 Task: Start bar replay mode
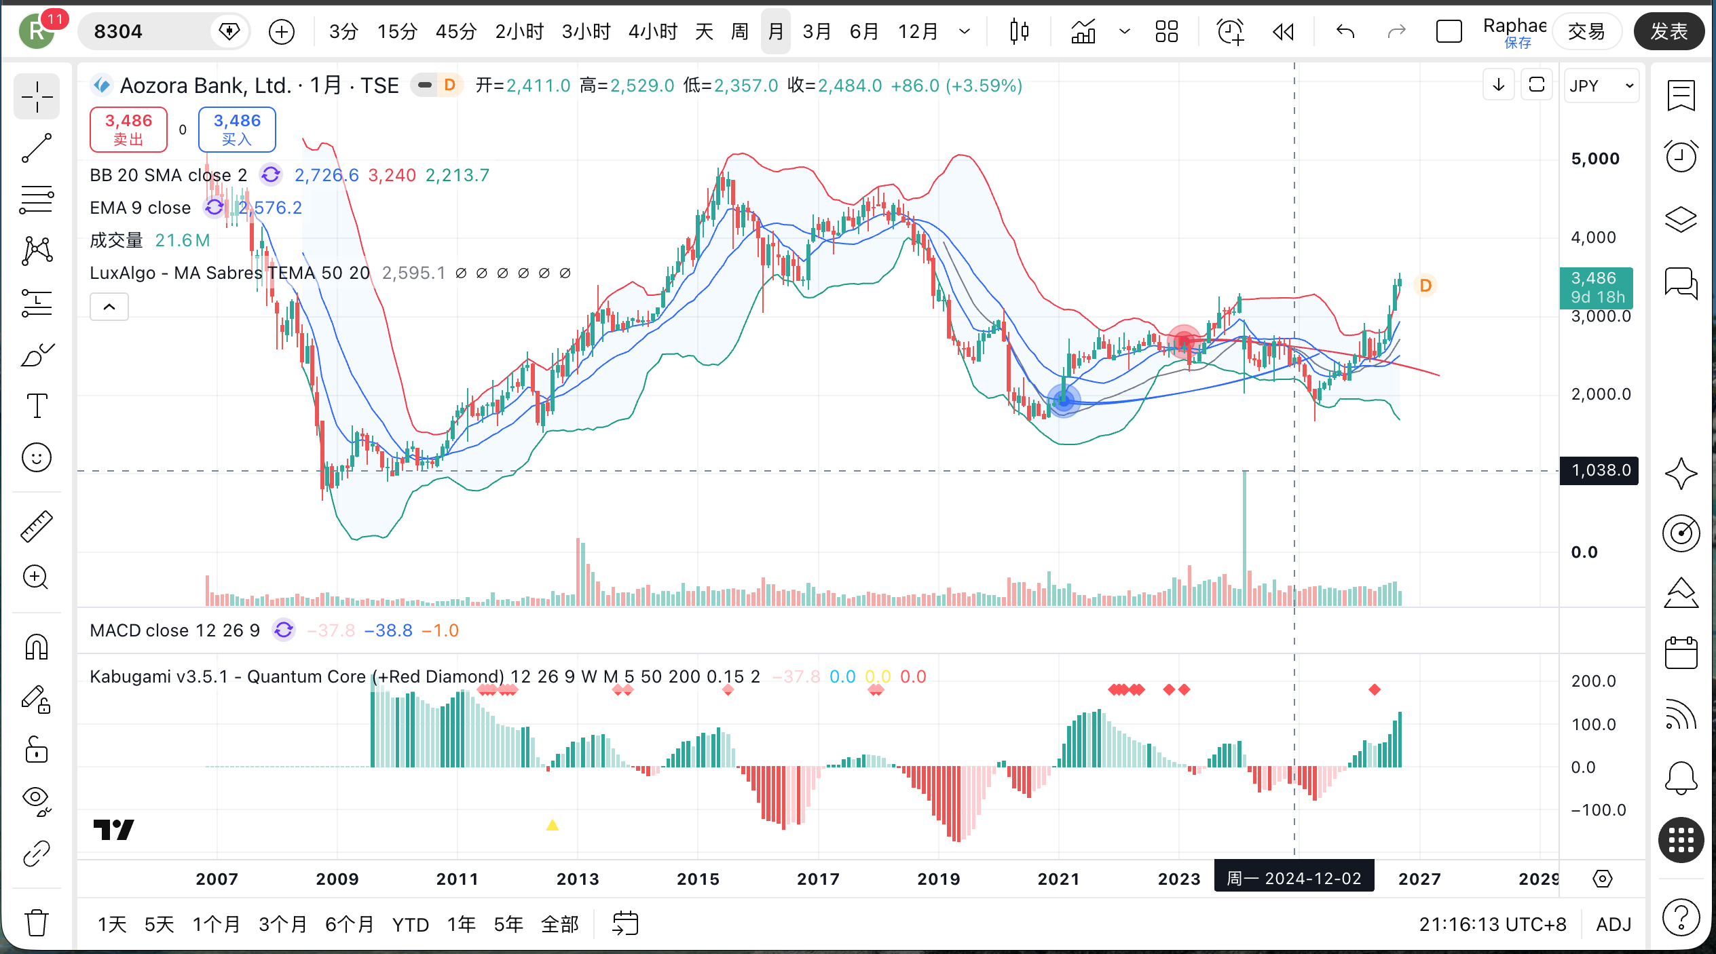coord(1283,31)
